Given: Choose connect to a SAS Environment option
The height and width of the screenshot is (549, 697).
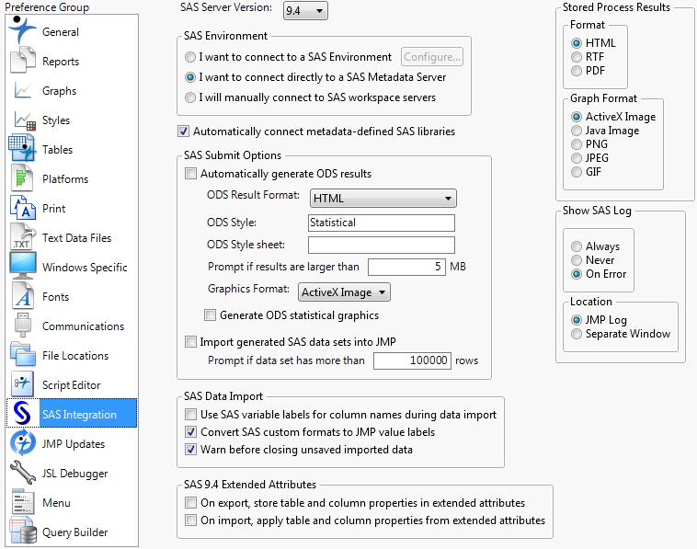Looking at the screenshot, I should pos(190,57).
